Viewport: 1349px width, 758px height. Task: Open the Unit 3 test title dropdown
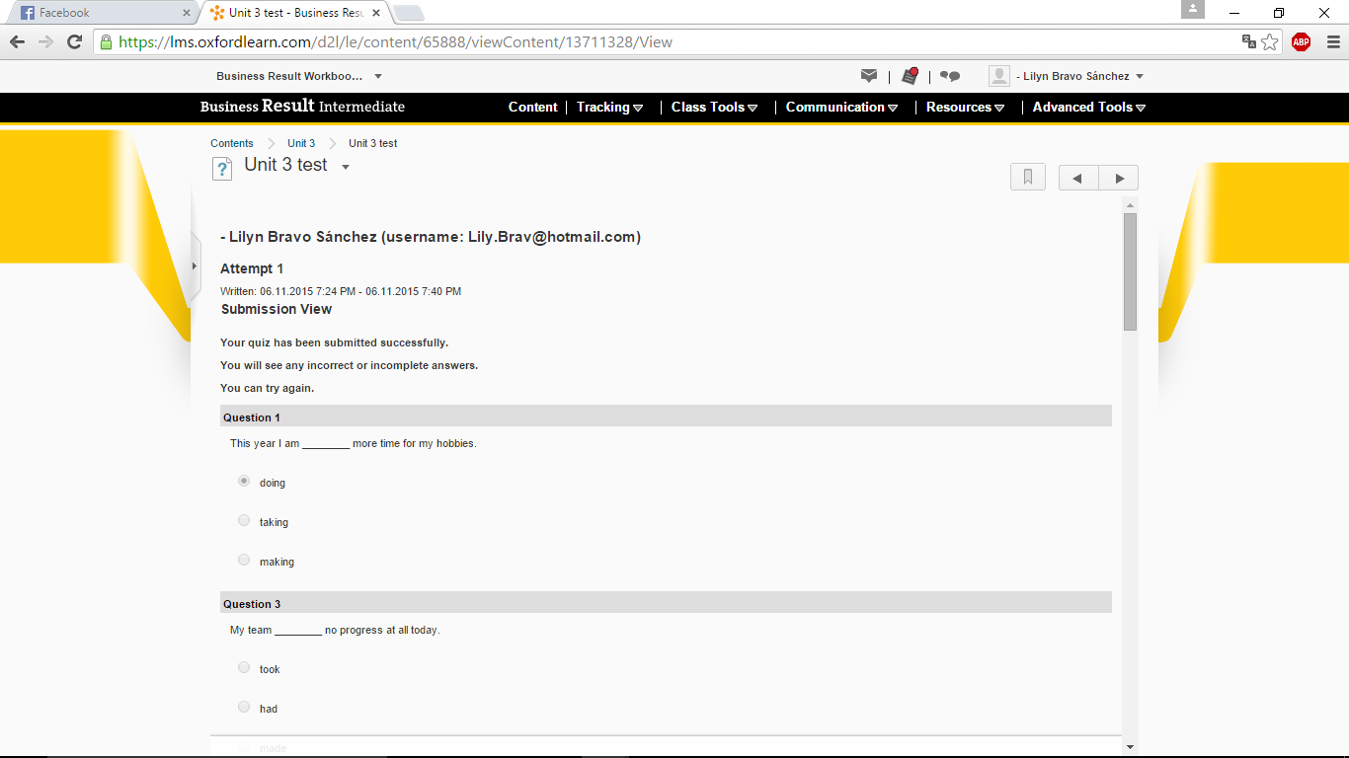pos(346,167)
